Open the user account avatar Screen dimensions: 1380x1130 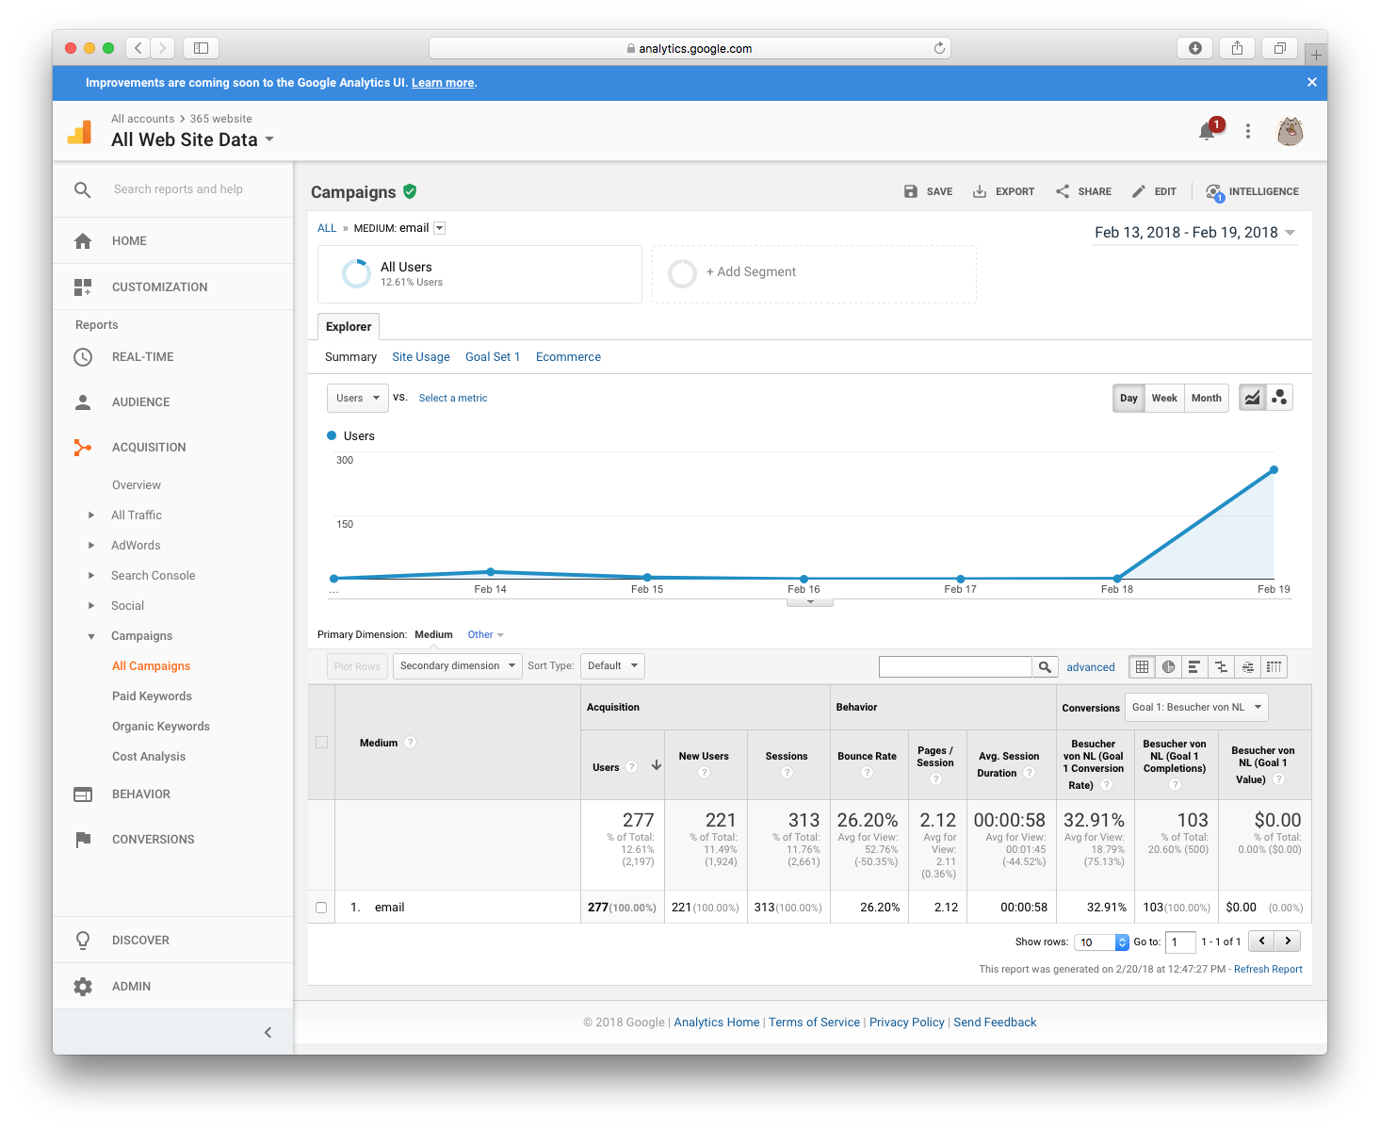click(1290, 131)
